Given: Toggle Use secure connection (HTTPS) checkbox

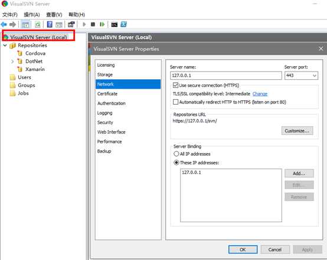Looking at the screenshot, I should (x=175, y=85).
